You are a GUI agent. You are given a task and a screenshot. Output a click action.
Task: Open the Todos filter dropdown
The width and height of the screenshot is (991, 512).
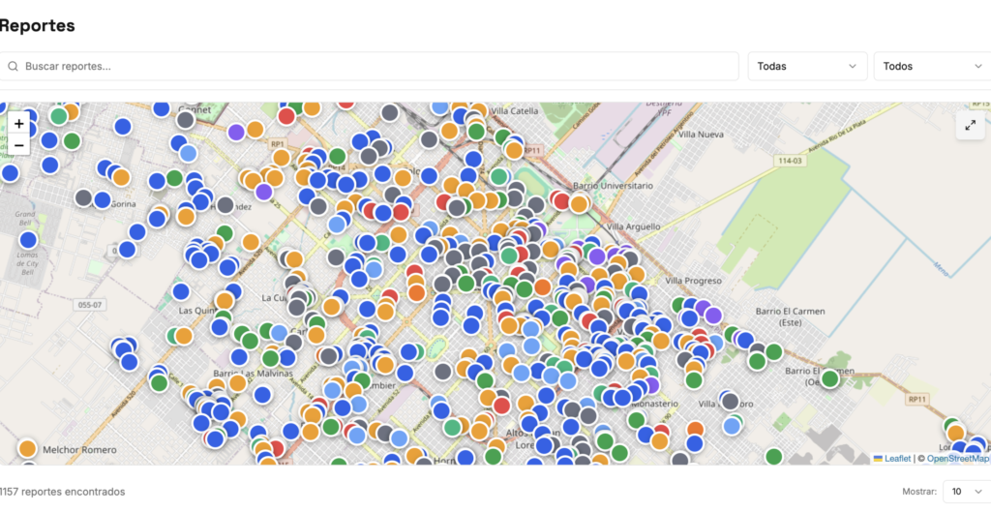pos(932,67)
